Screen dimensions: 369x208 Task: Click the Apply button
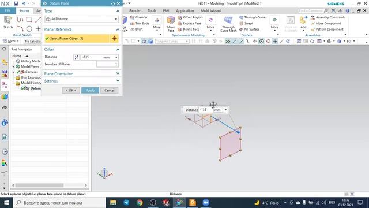[90, 90]
